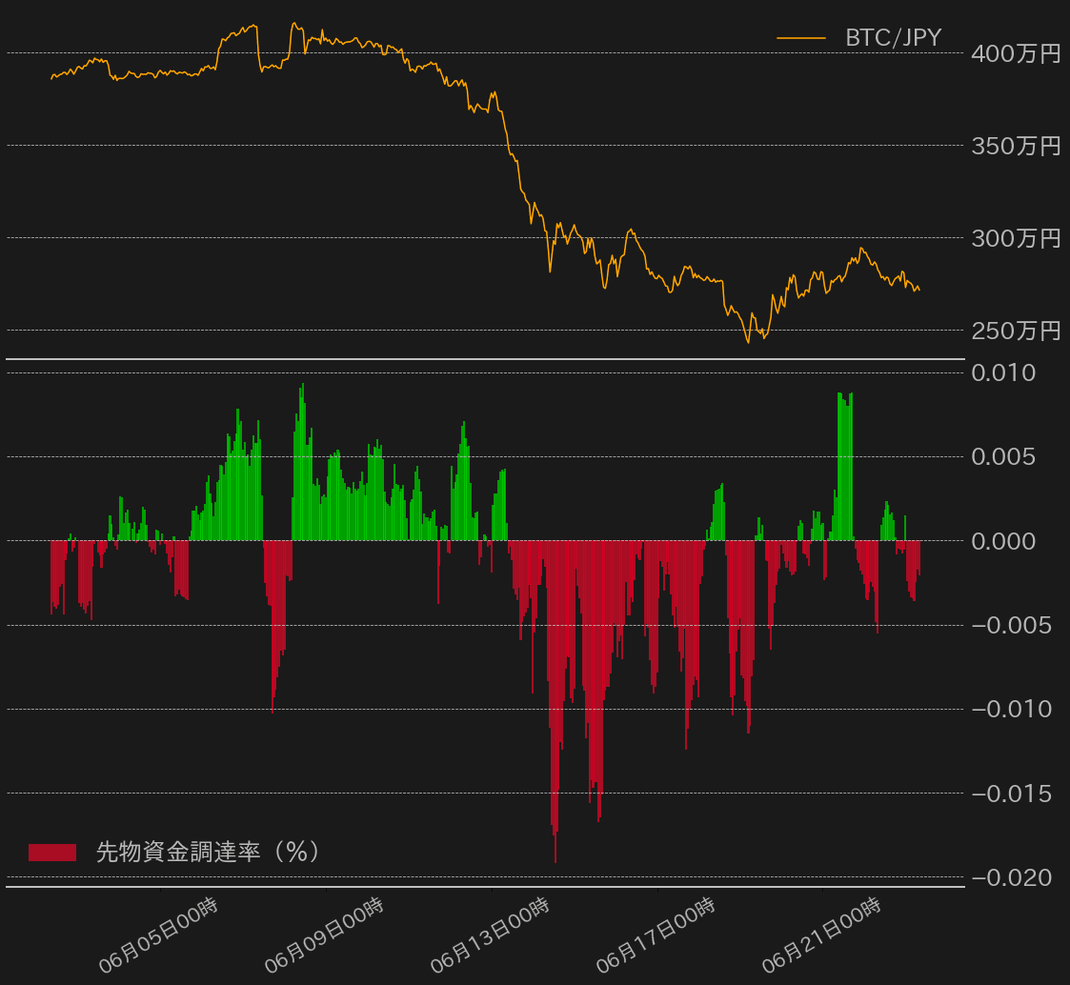Click the orange BTC/JPY legend line

coord(800,38)
